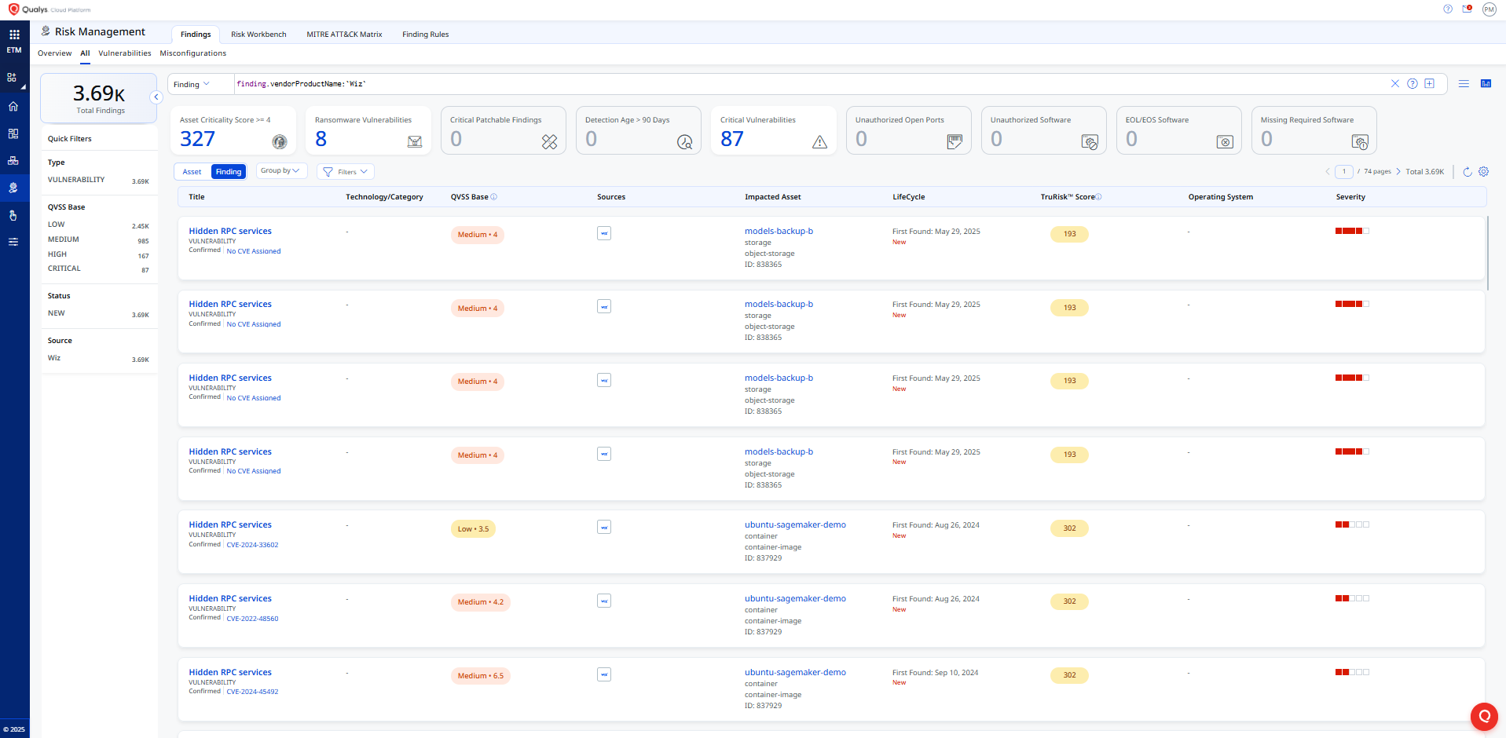Switch to chart view icon
This screenshot has width=1506, height=738.
(x=1486, y=84)
